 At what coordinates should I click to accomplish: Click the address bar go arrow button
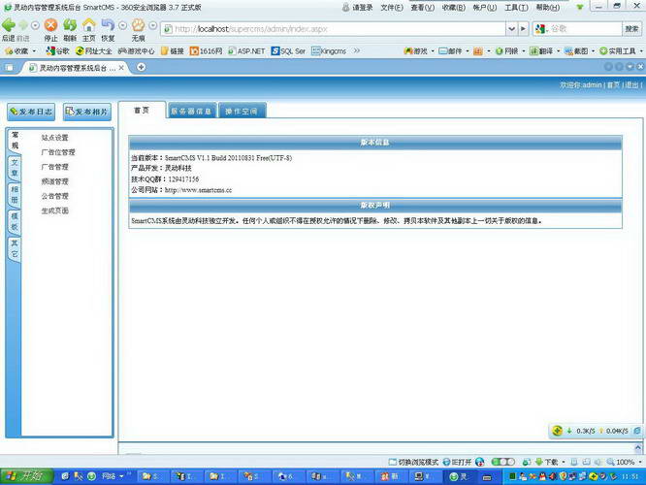(523, 29)
